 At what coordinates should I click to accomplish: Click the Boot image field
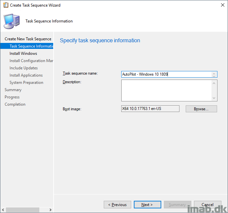[x=150, y=109]
